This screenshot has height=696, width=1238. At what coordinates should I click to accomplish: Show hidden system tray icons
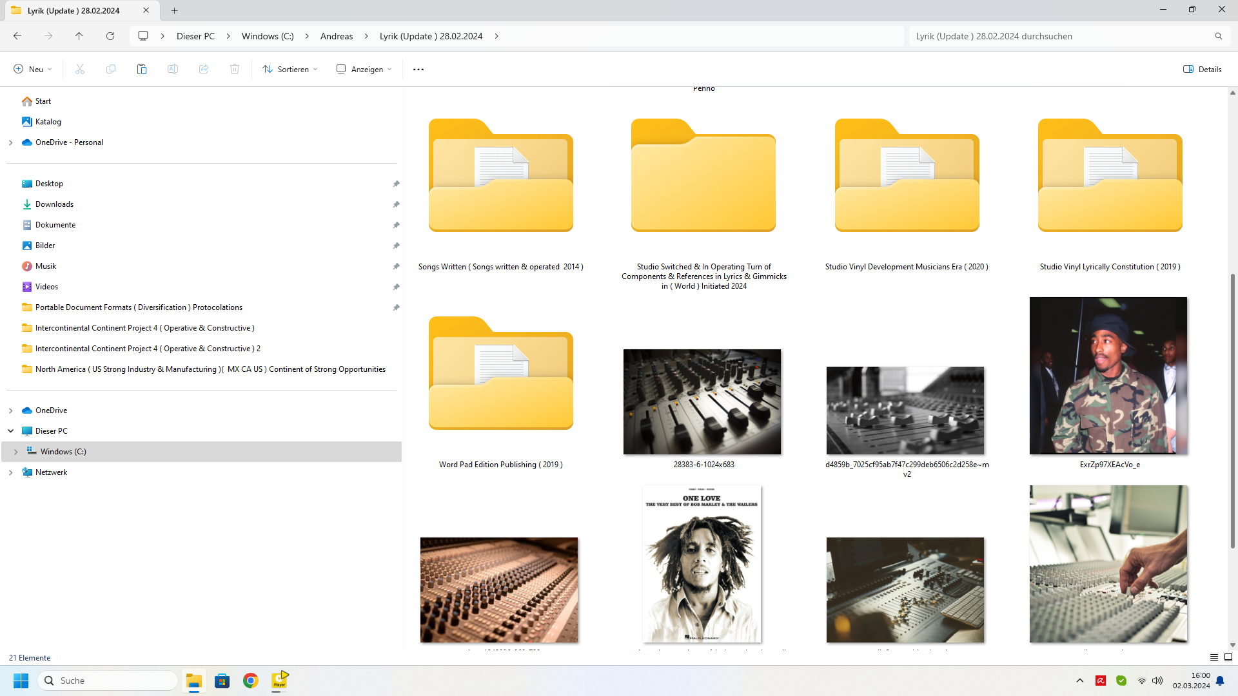1080,681
